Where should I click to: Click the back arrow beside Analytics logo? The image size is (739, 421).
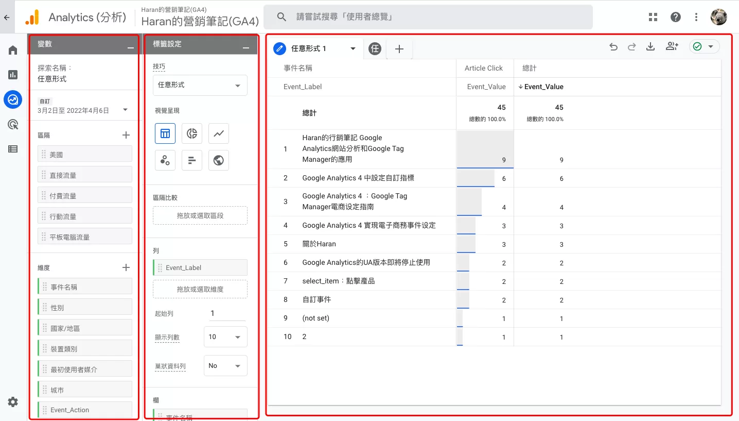7,17
